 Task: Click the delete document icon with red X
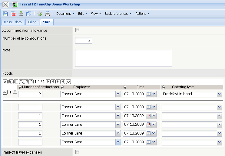pos(13,14)
